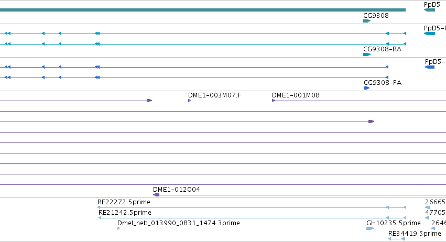
Task: Click the DME1-003M07.F feature label
Action: (214, 95)
